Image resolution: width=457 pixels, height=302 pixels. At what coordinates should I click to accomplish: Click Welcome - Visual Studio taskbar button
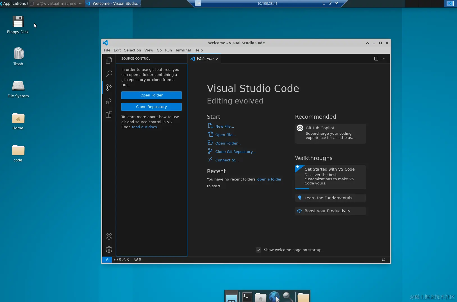point(113,3)
